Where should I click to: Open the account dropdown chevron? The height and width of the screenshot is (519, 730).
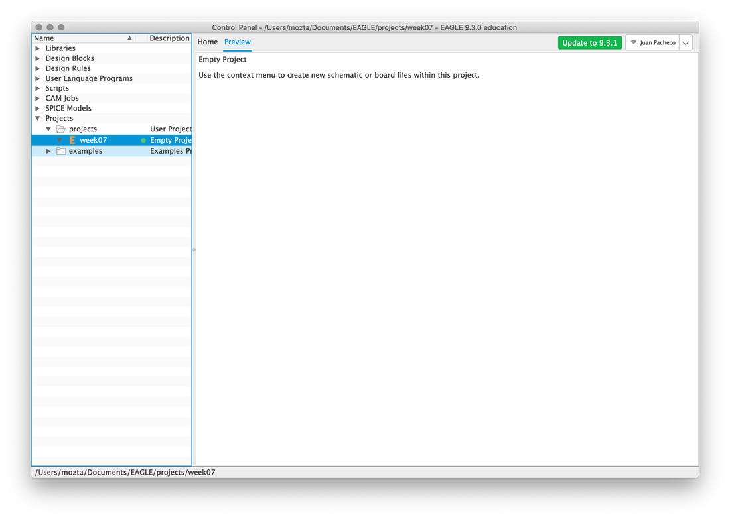coord(686,43)
